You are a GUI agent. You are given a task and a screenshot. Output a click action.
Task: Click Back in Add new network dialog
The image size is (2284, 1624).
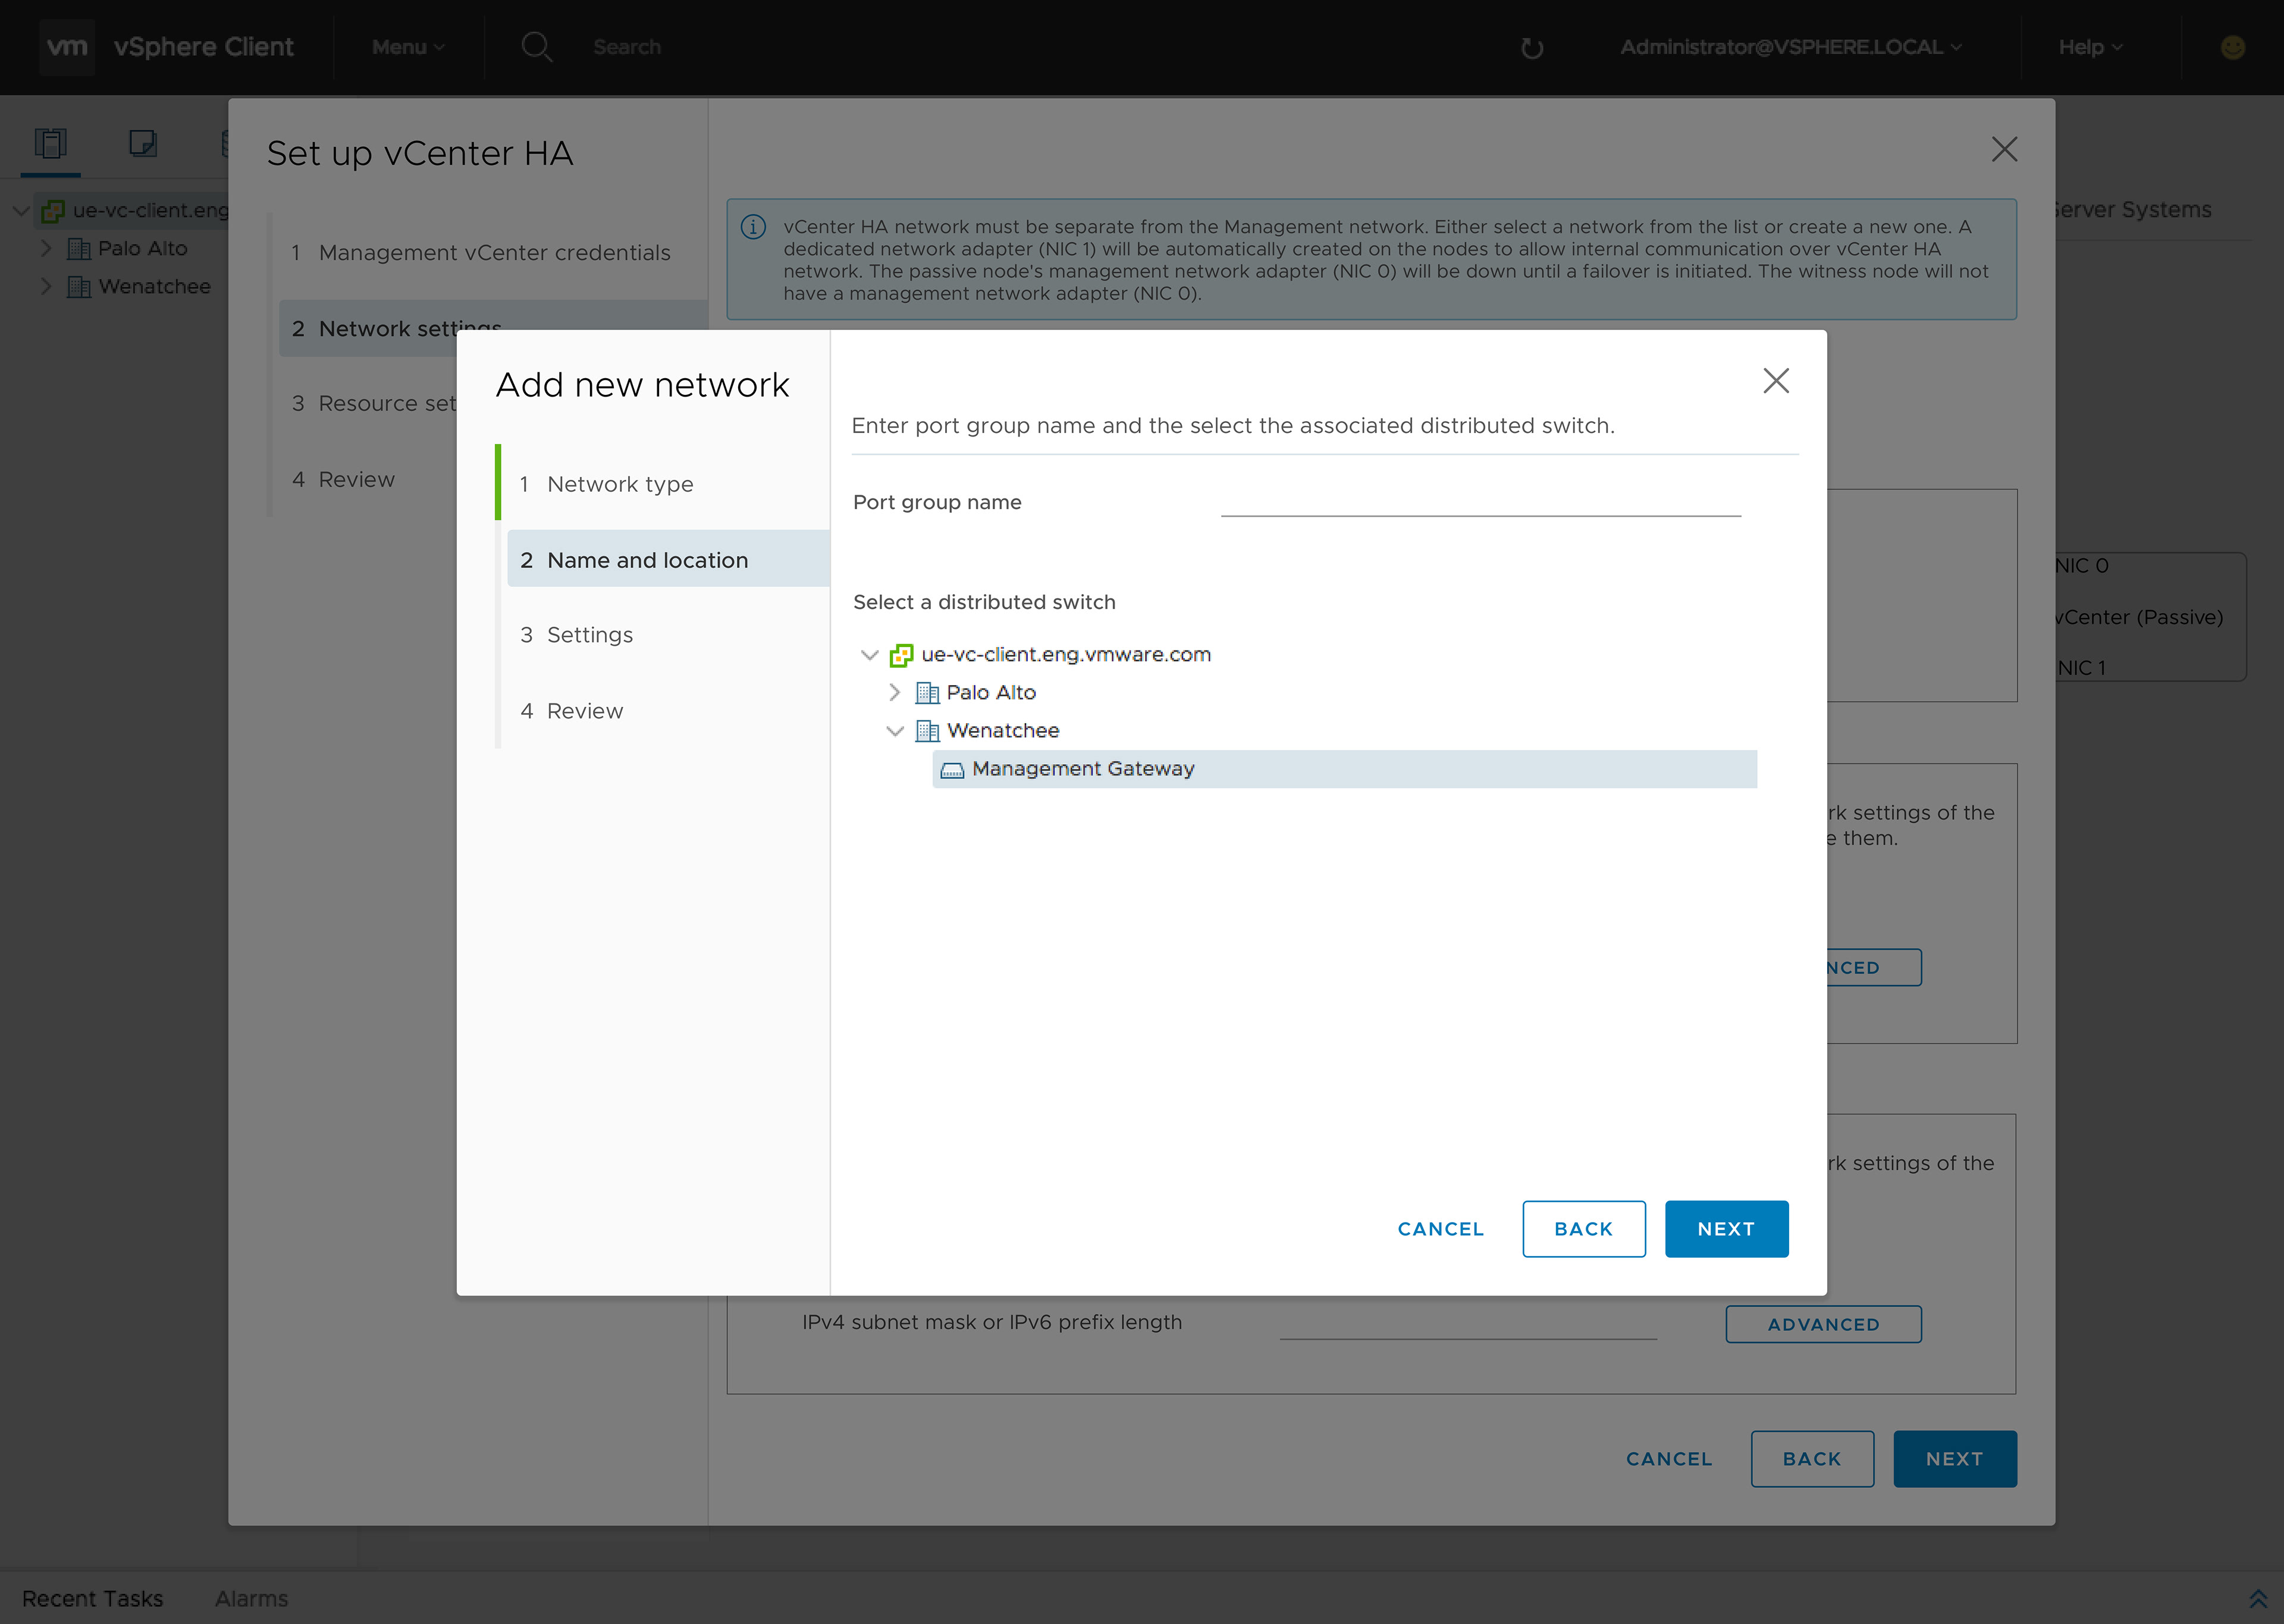1583,1229
